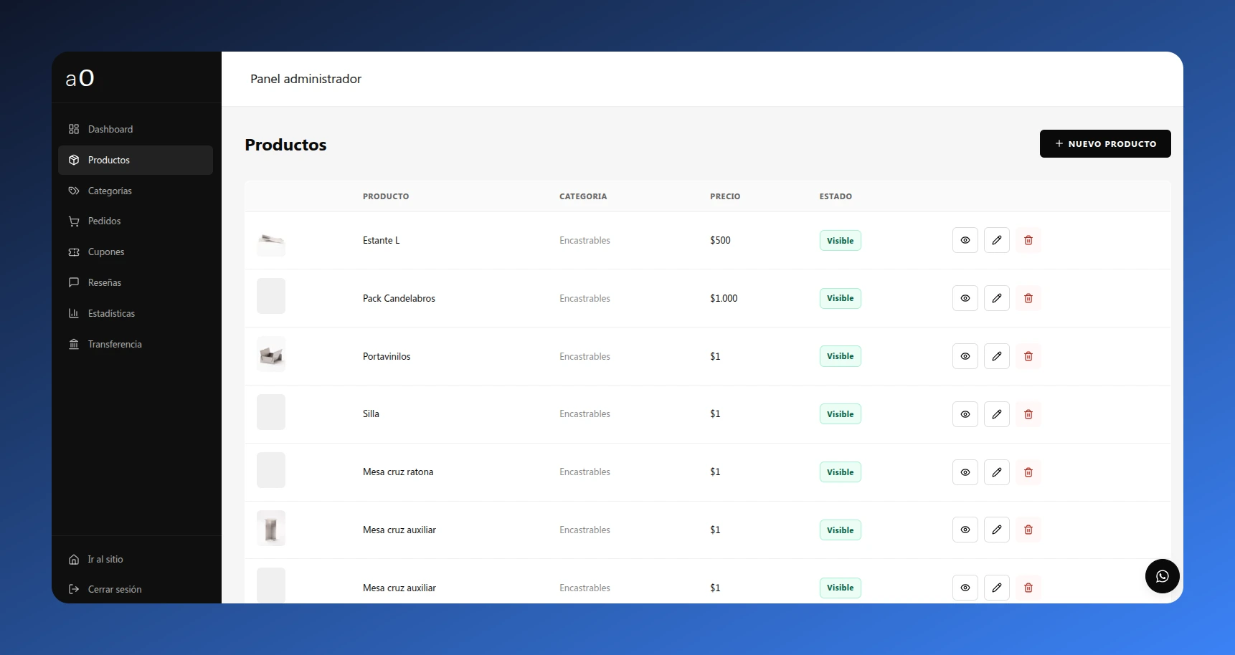Viewport: 1235px width, 655px height.
Task: Delete the Mesa cruz ratona row
Action: 1028,472
